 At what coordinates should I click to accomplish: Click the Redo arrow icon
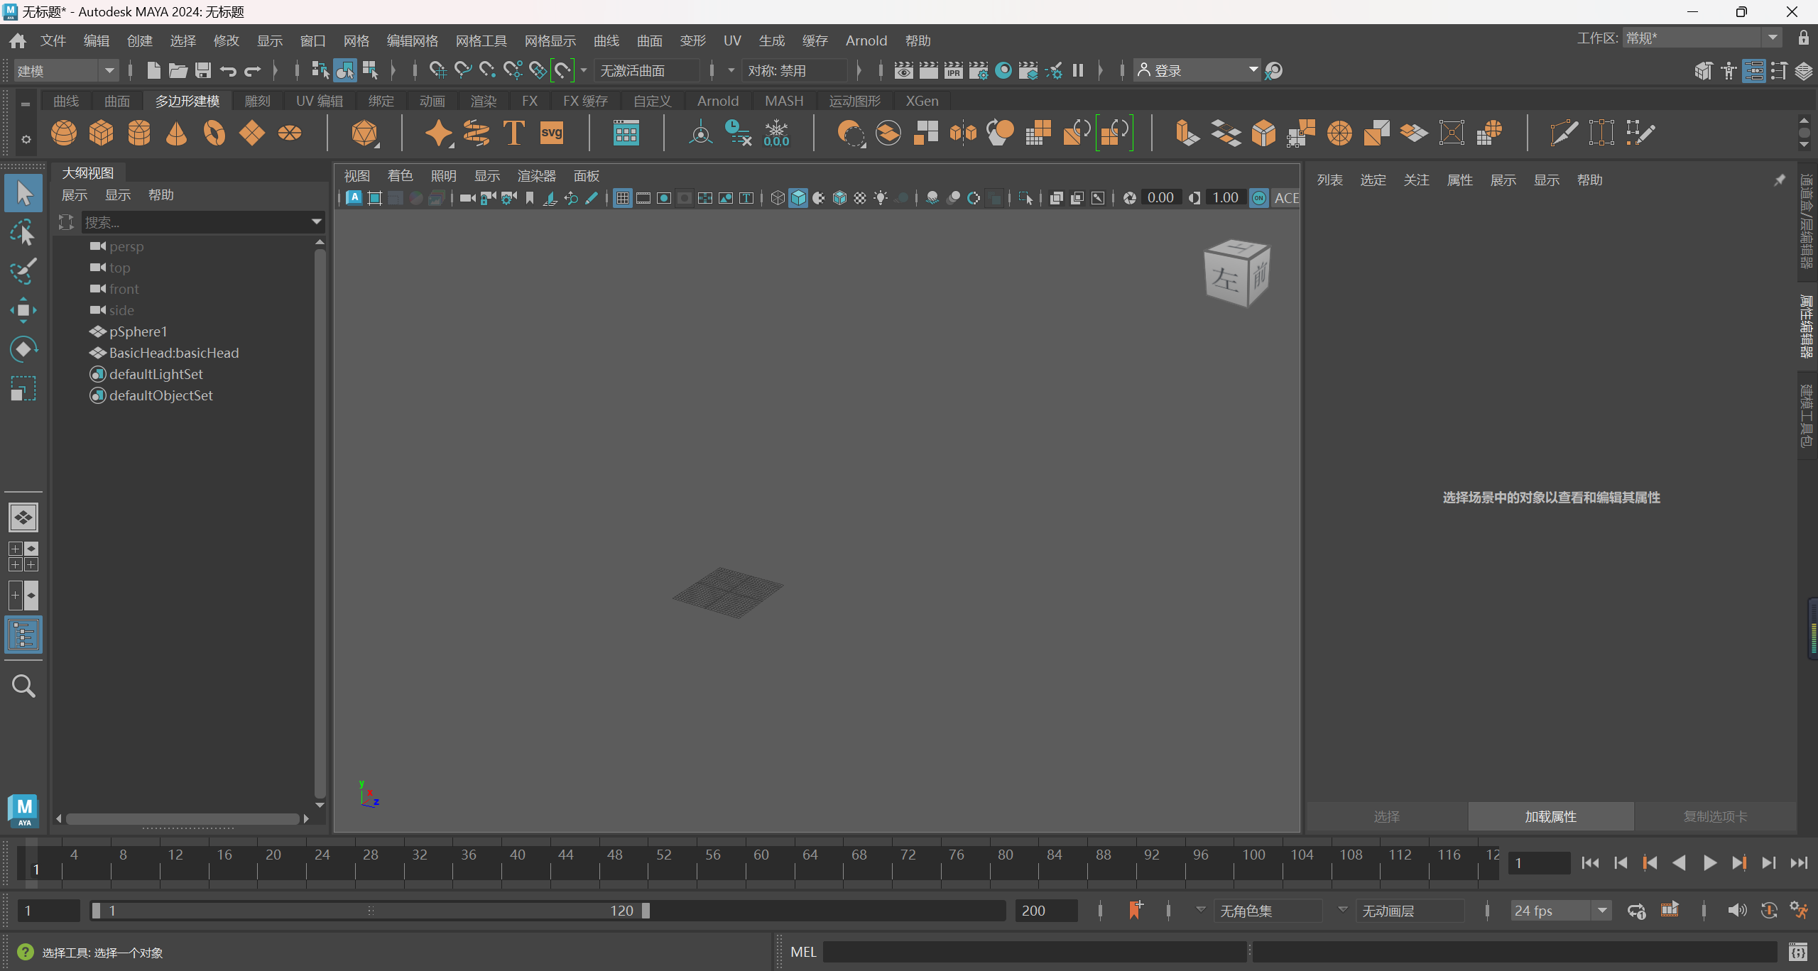(253, 70)
